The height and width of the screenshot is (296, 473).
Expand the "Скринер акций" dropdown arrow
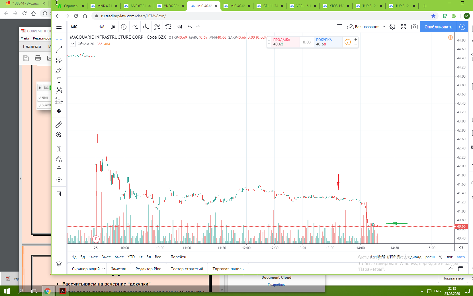(104, 269)
